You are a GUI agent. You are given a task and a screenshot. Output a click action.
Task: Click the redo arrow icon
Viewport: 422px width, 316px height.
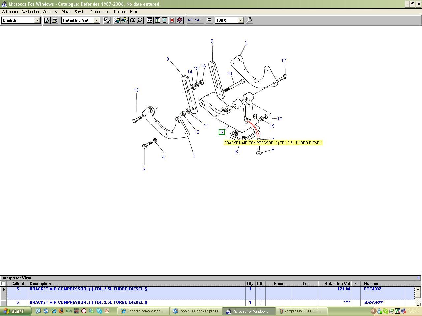pyautogui.click(x=197, y=20)
